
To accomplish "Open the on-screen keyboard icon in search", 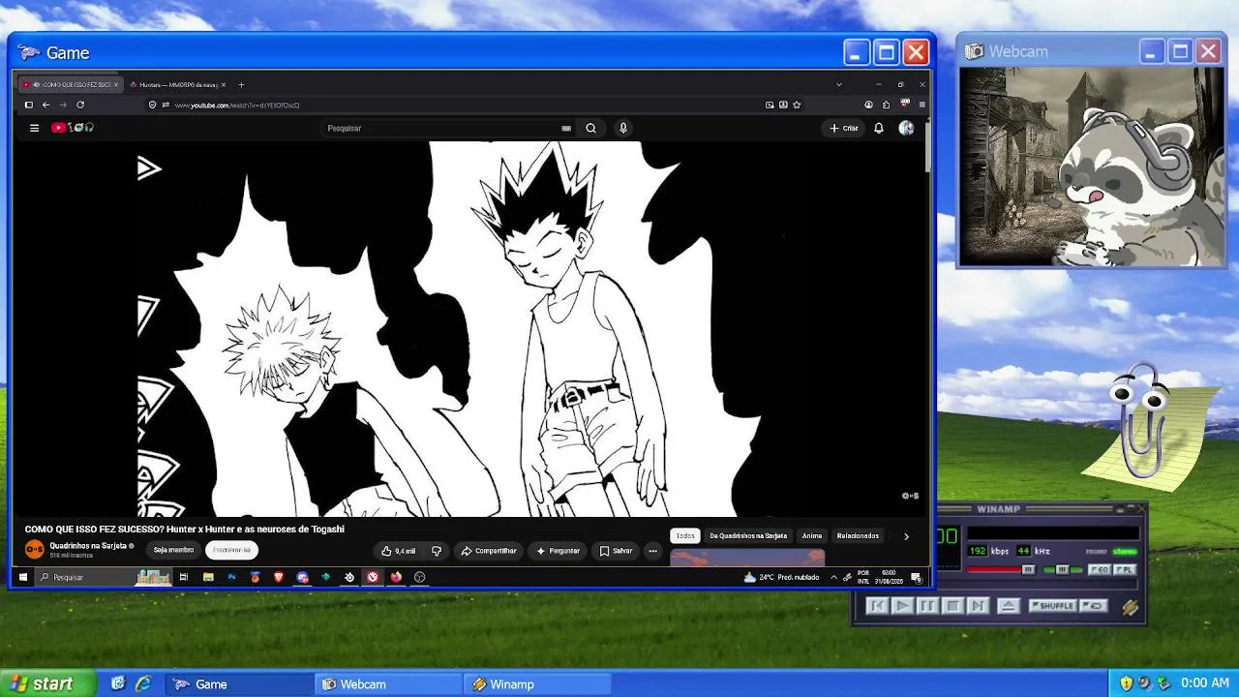I will [x=566, y=128].
